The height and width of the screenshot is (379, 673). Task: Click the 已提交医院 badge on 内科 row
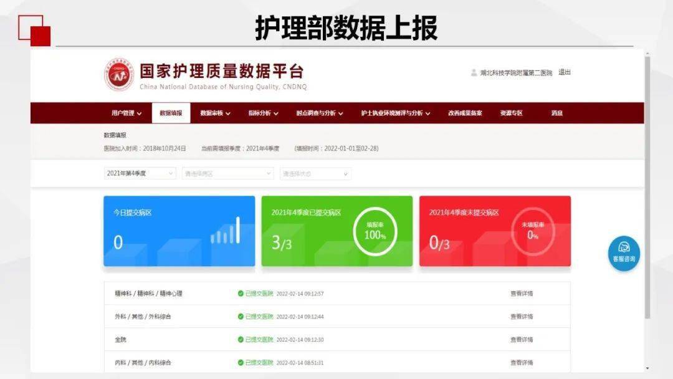(x=260, y=362)
